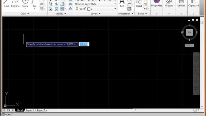Viewport: 206px width, 116px height.
Task: Click the outside diameter input field
Action: (x=84, y=44)
